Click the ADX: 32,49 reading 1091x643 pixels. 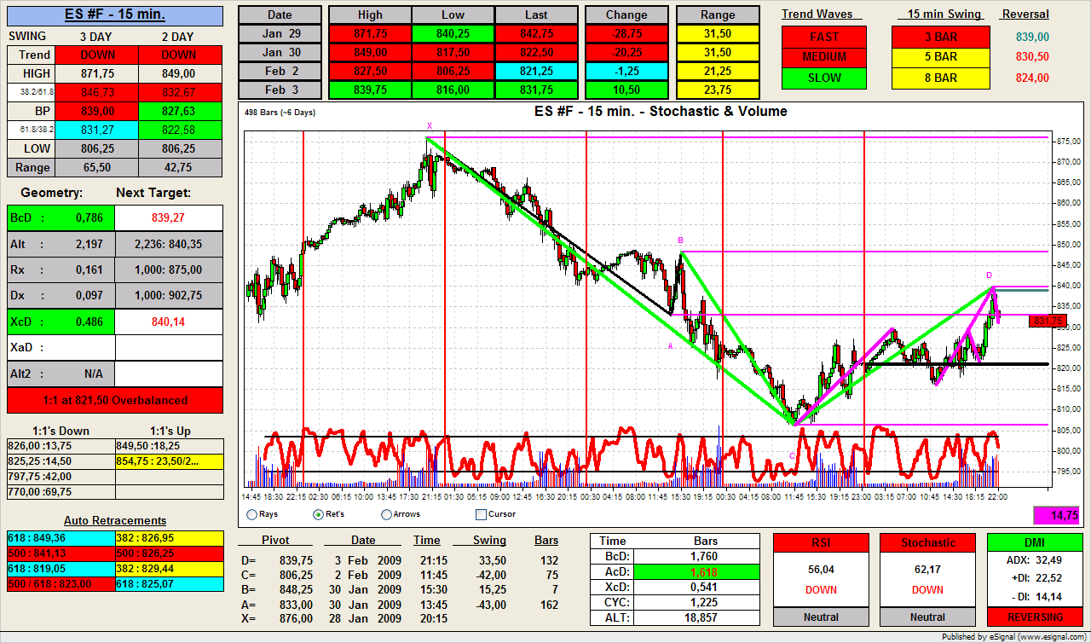[x=1035, y=560]
